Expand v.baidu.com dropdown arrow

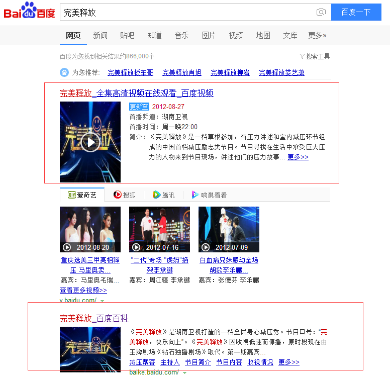[102, 301]
